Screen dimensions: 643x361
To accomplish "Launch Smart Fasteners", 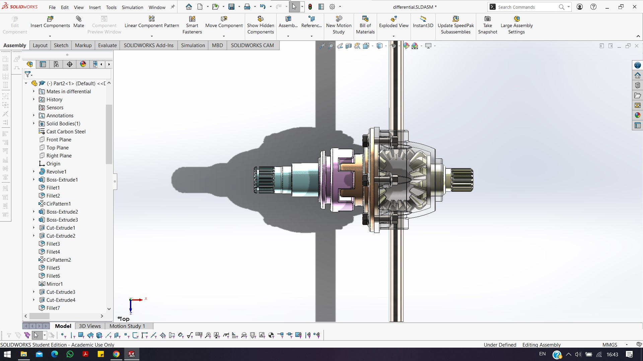I will point(192,25).
